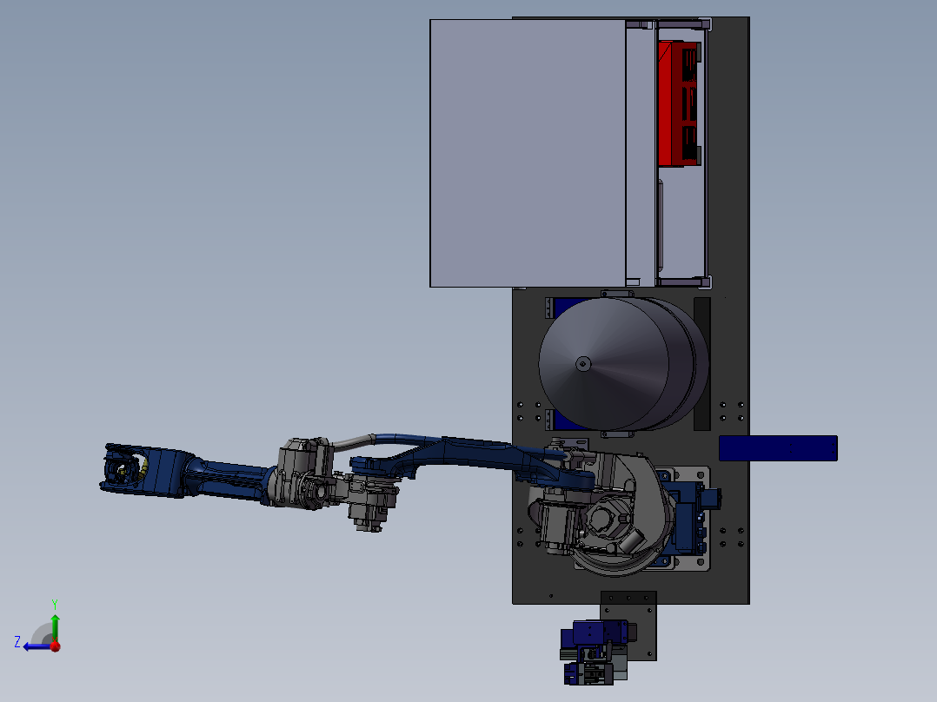Select the red power supply module
This screenshot has height=702, width=937.
pos(678,104)
